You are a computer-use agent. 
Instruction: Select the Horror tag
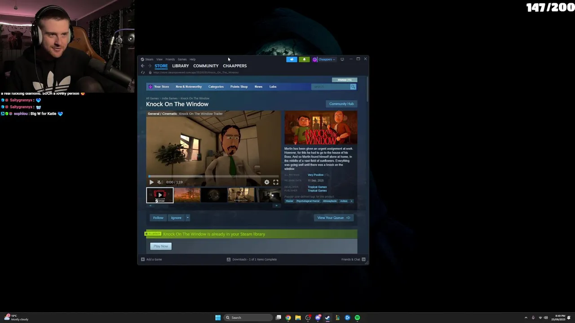pyautogui.click(x=289, y=201)
